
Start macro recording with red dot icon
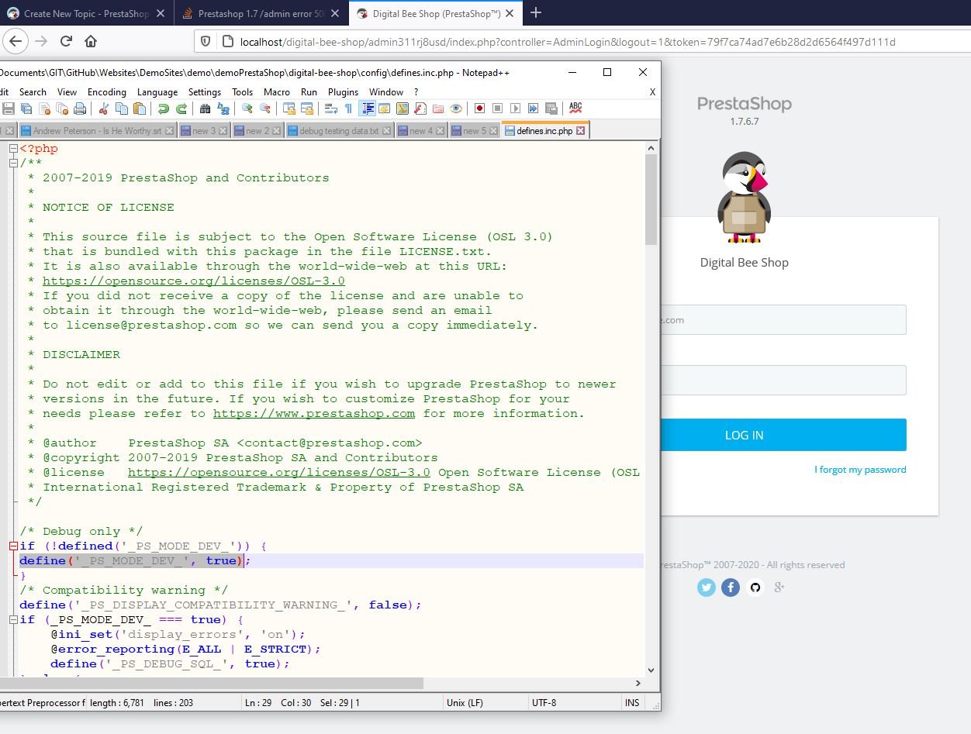point(479,109)
